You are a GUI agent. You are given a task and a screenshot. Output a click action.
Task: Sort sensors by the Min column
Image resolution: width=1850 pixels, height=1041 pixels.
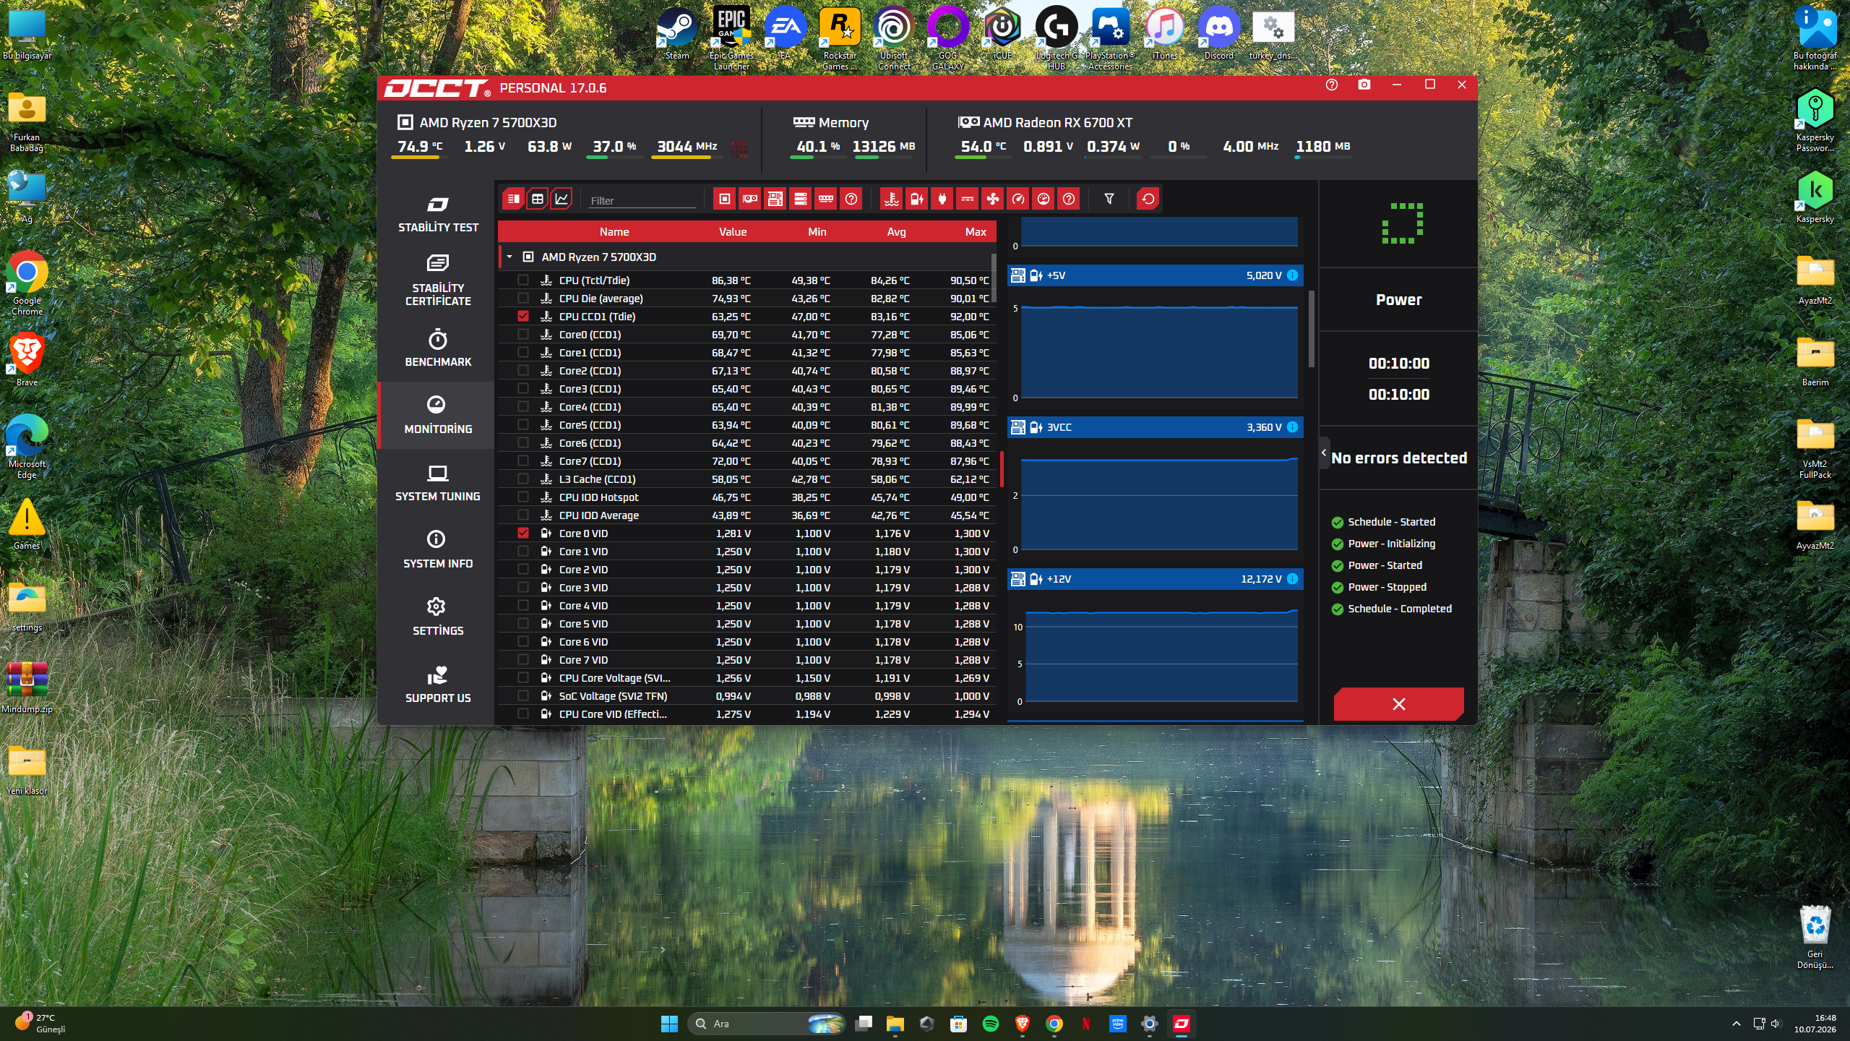pyautogui.click(x=817, y=232)
